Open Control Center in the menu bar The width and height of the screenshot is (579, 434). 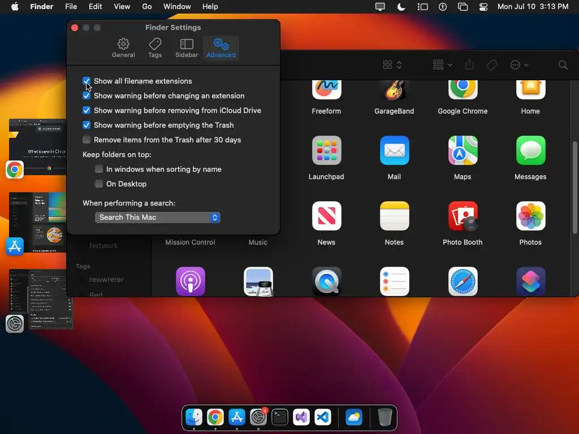[x=483, y=7]
